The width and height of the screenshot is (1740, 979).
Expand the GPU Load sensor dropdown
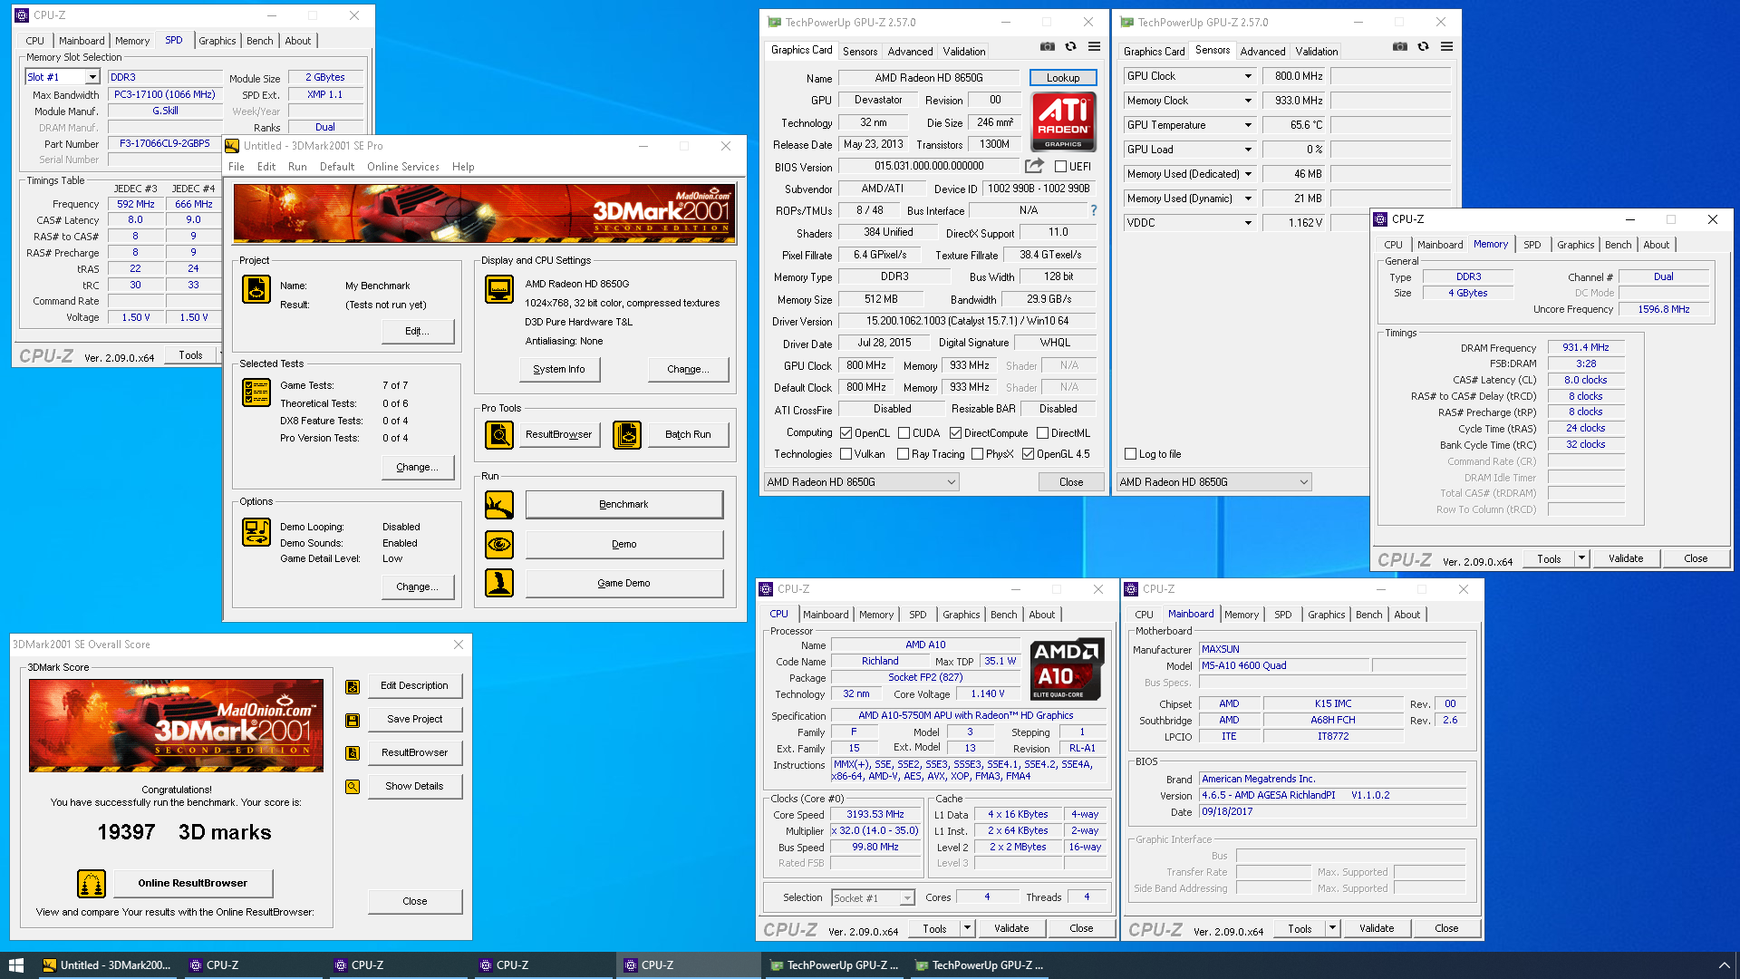click(x=1248, y=150)
